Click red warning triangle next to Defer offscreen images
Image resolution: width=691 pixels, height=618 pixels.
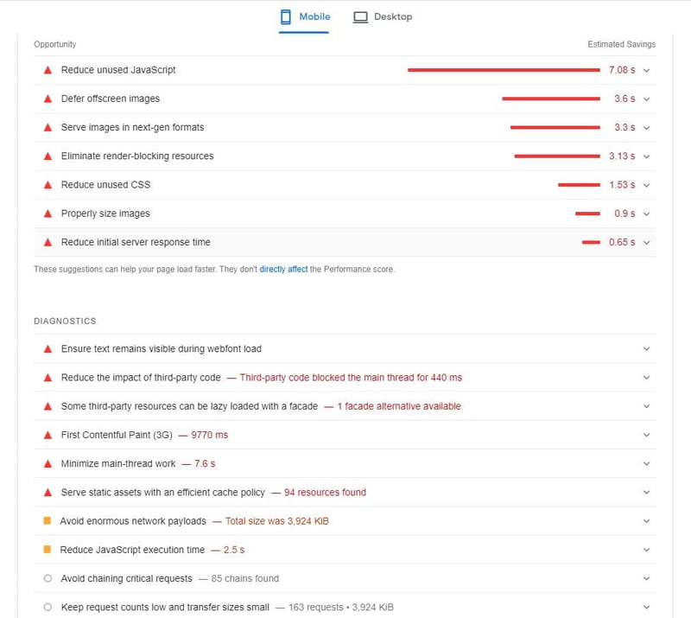point(48,99)
